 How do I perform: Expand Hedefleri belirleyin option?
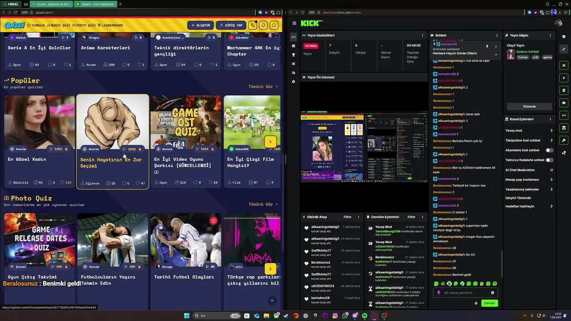(529, 206)
